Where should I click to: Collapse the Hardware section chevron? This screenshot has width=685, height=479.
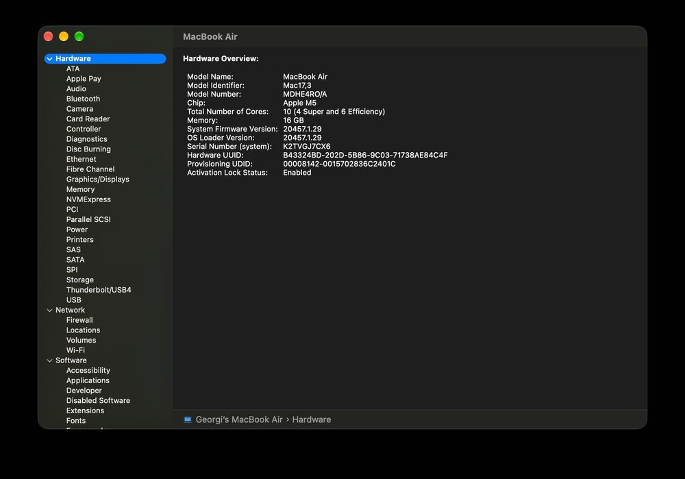(x=50, y=58)
